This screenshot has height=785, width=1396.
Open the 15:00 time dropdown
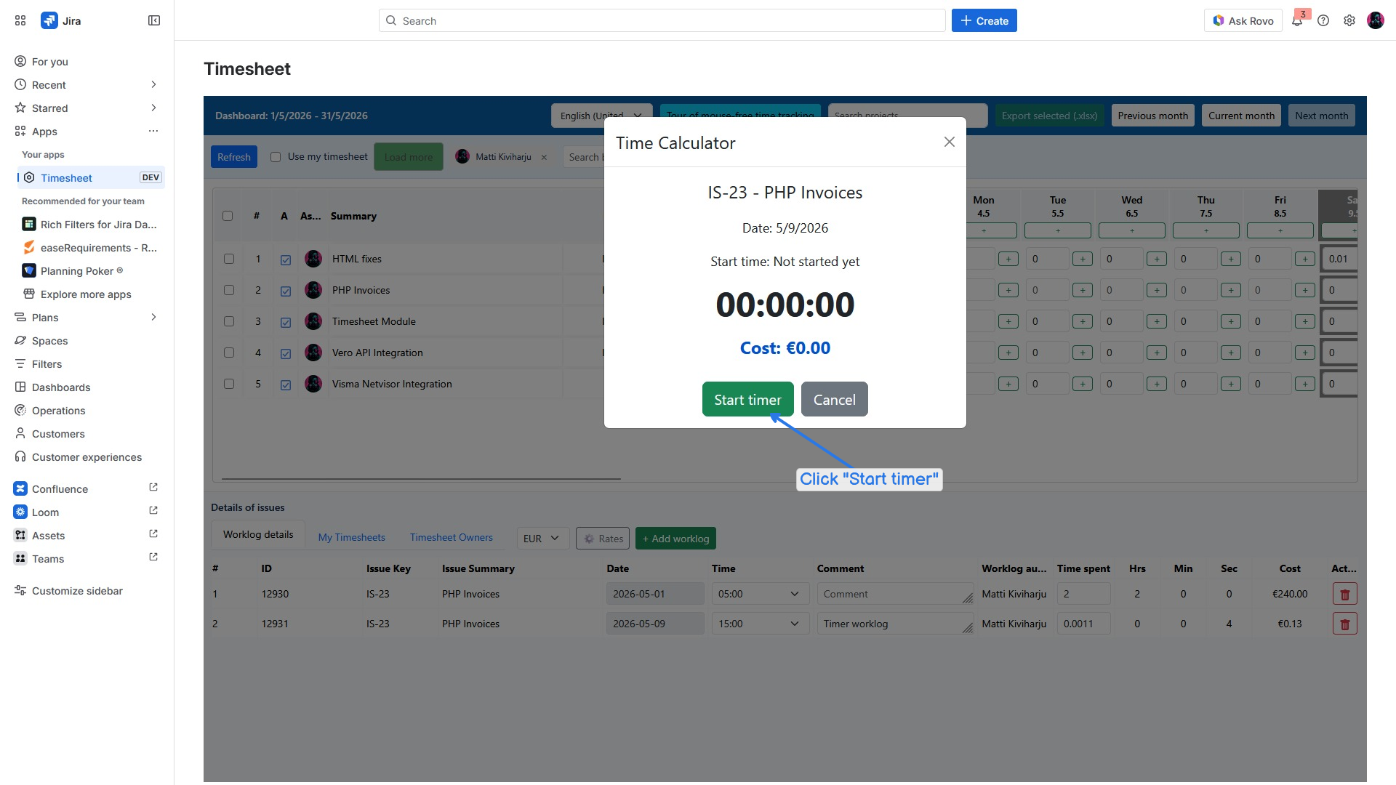(760, 624)
